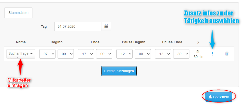Expand the Beginn hour dropdown showing 07

(x=47, y=54)
